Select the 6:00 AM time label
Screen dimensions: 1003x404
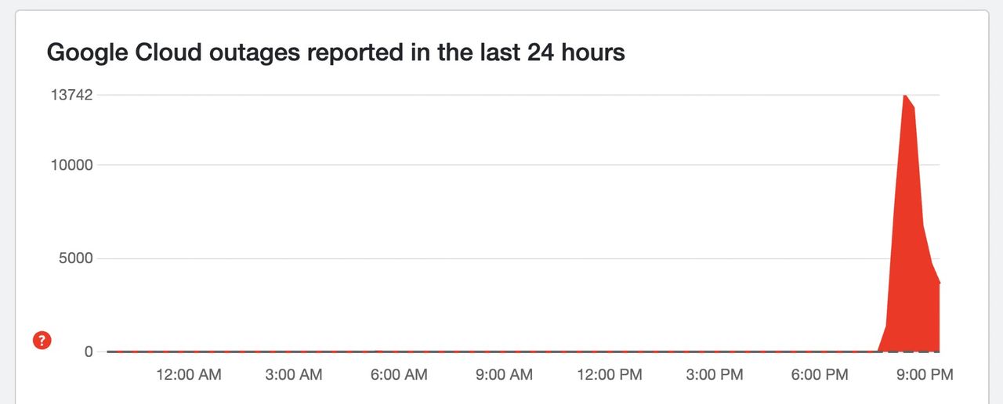coord(399,375)
